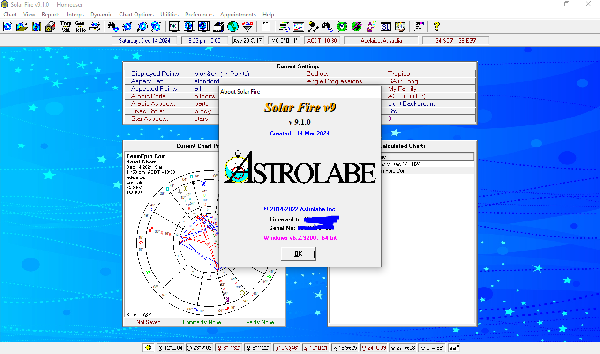This screenshot has width=600, height=354.
Task: Click the Asc 20° Leo 17' field
Action: tap(248, 41)
